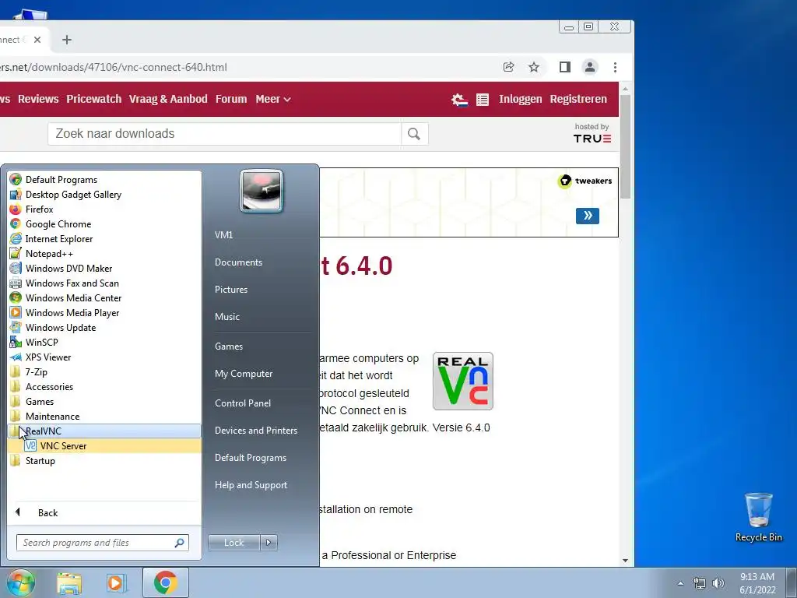The width and height of the screenshot is (797, 598).
Task: Toggle the Chrome side panel icon
Action: [x=565, y=67]
